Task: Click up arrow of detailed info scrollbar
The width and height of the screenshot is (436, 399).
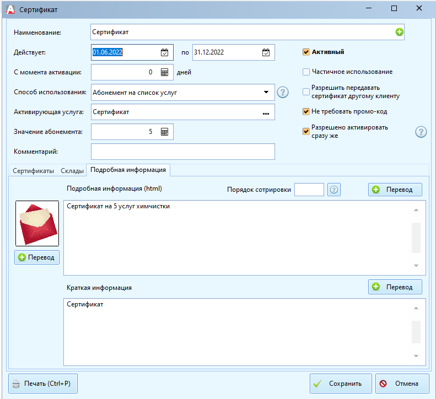Action: coord(416,210)
